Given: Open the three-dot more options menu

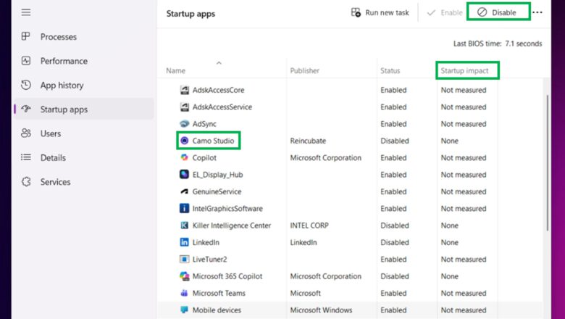Looking at the screenshot, I should tap(537, 12).
